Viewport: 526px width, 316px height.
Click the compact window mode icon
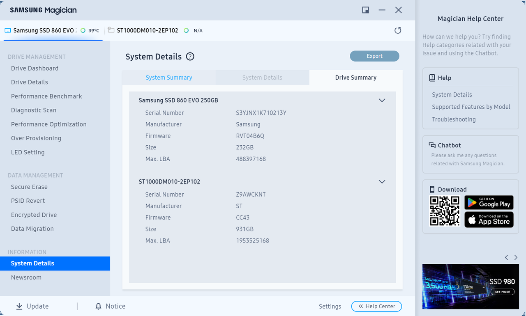click(x=365, y=10)
